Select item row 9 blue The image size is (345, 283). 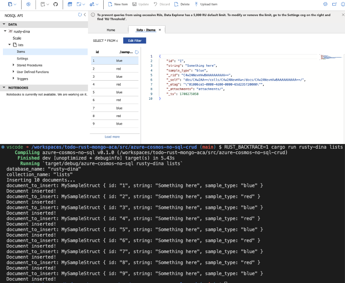pyautogui.click(x=115, y=124)
